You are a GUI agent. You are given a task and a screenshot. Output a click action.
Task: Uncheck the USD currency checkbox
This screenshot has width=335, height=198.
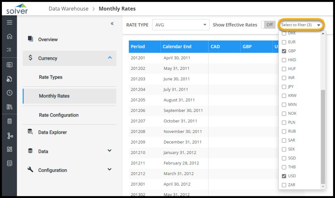click(284, 176)
